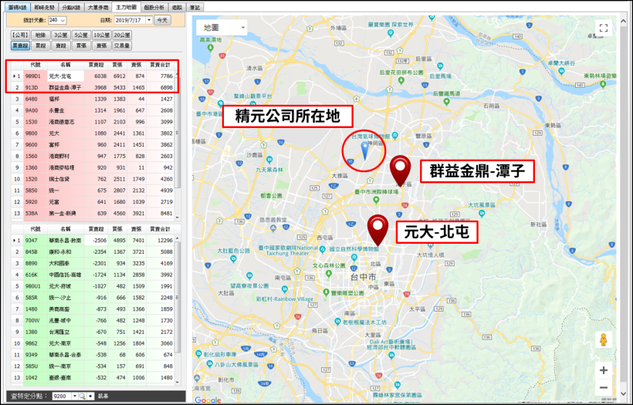Screen dimensions: 633x405
Task: Click the plus icon beside search magnifier
Action: point(90,396)
